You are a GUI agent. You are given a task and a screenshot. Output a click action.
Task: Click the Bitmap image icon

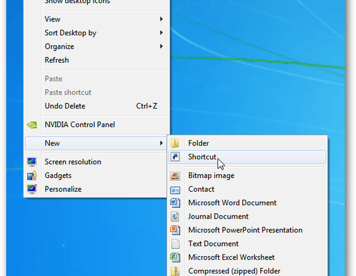[x=175, y=176]
